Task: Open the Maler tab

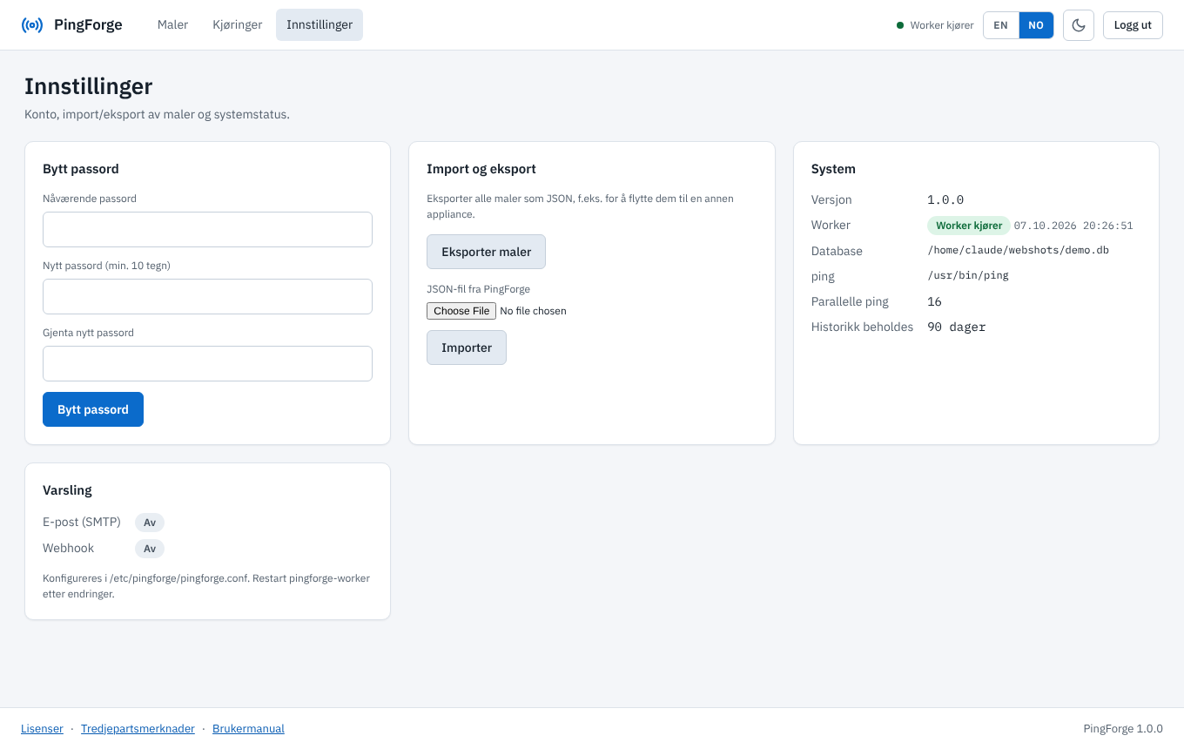Action: pyautogui.click(x=172, y=25)
